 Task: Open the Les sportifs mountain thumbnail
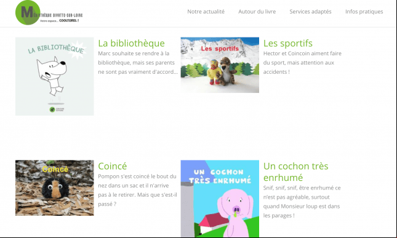point(220,65)
